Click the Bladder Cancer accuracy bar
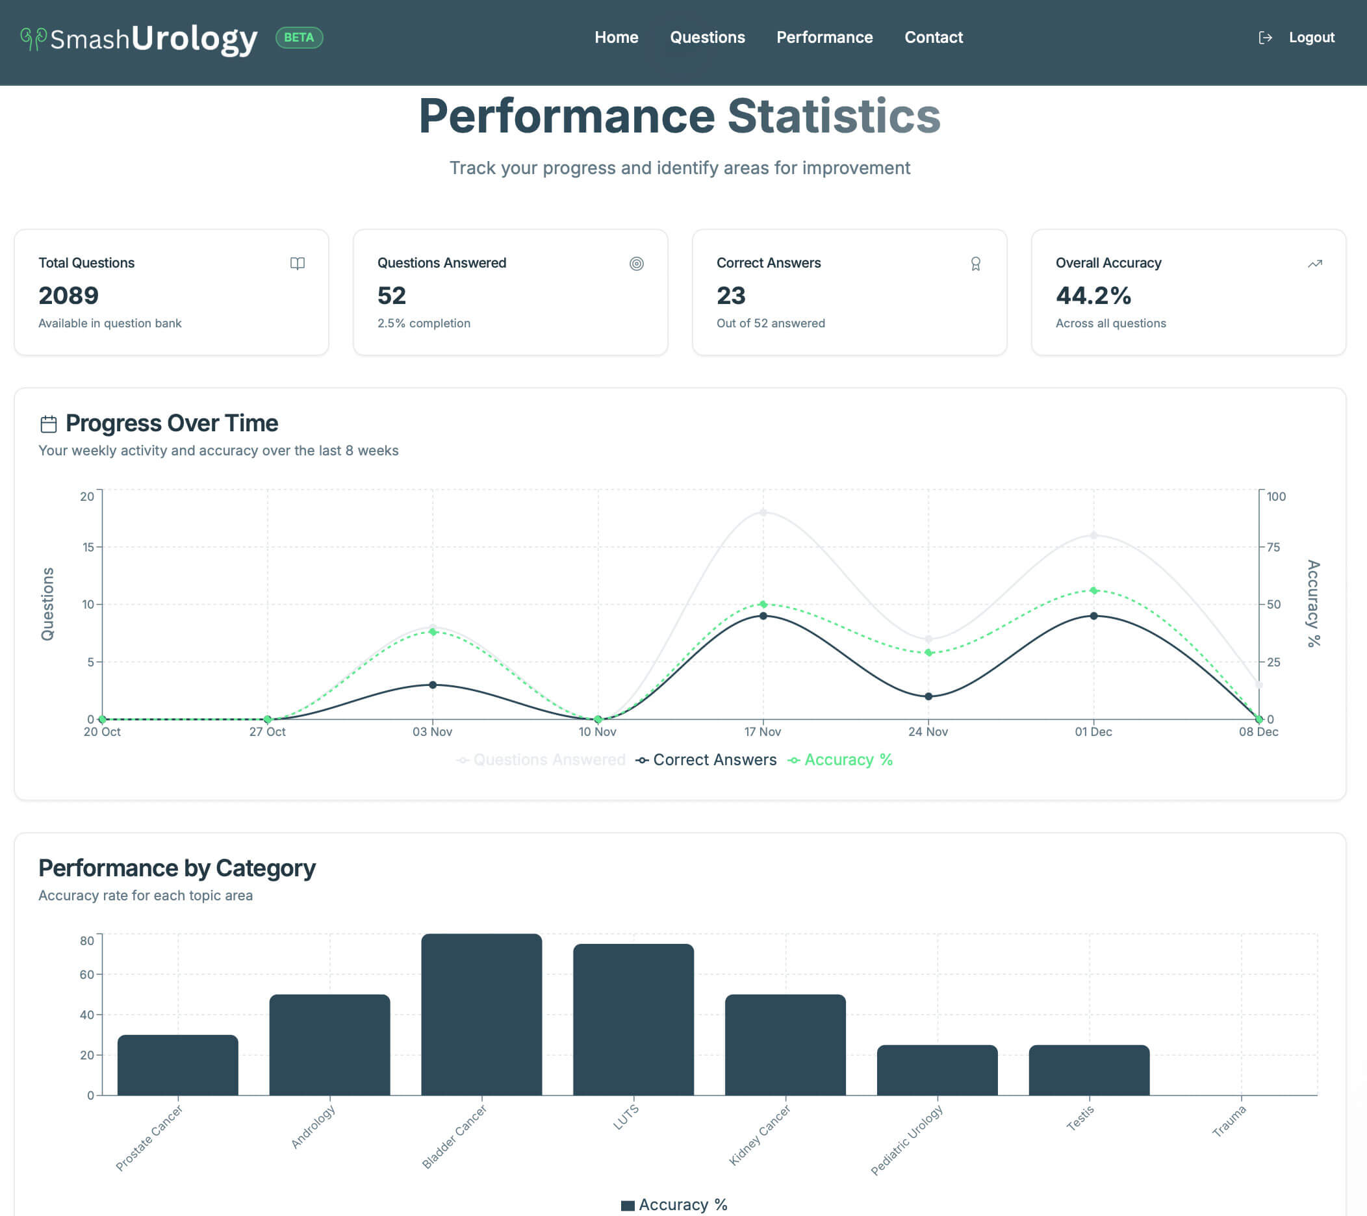Screen dimensions: 1367x1216 [481, 1014]
